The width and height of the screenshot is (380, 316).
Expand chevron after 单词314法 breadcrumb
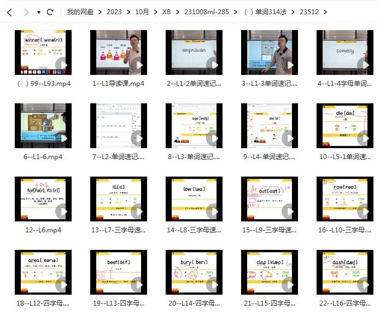coord(293,12)
